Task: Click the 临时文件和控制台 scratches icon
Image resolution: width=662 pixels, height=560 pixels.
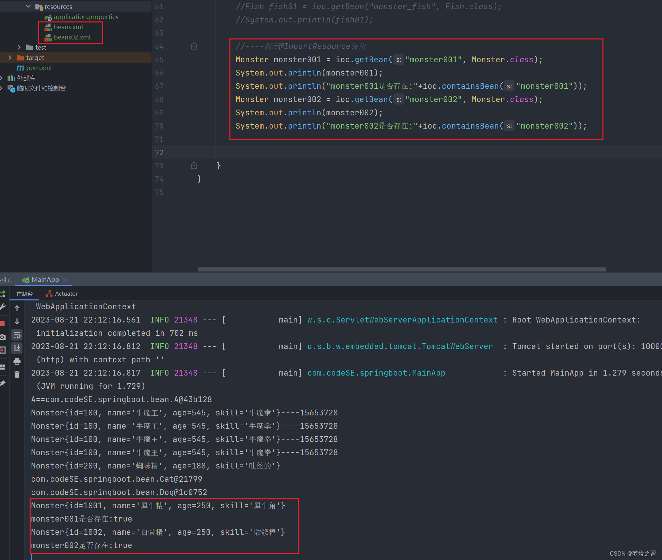Action: click(11, 88)
